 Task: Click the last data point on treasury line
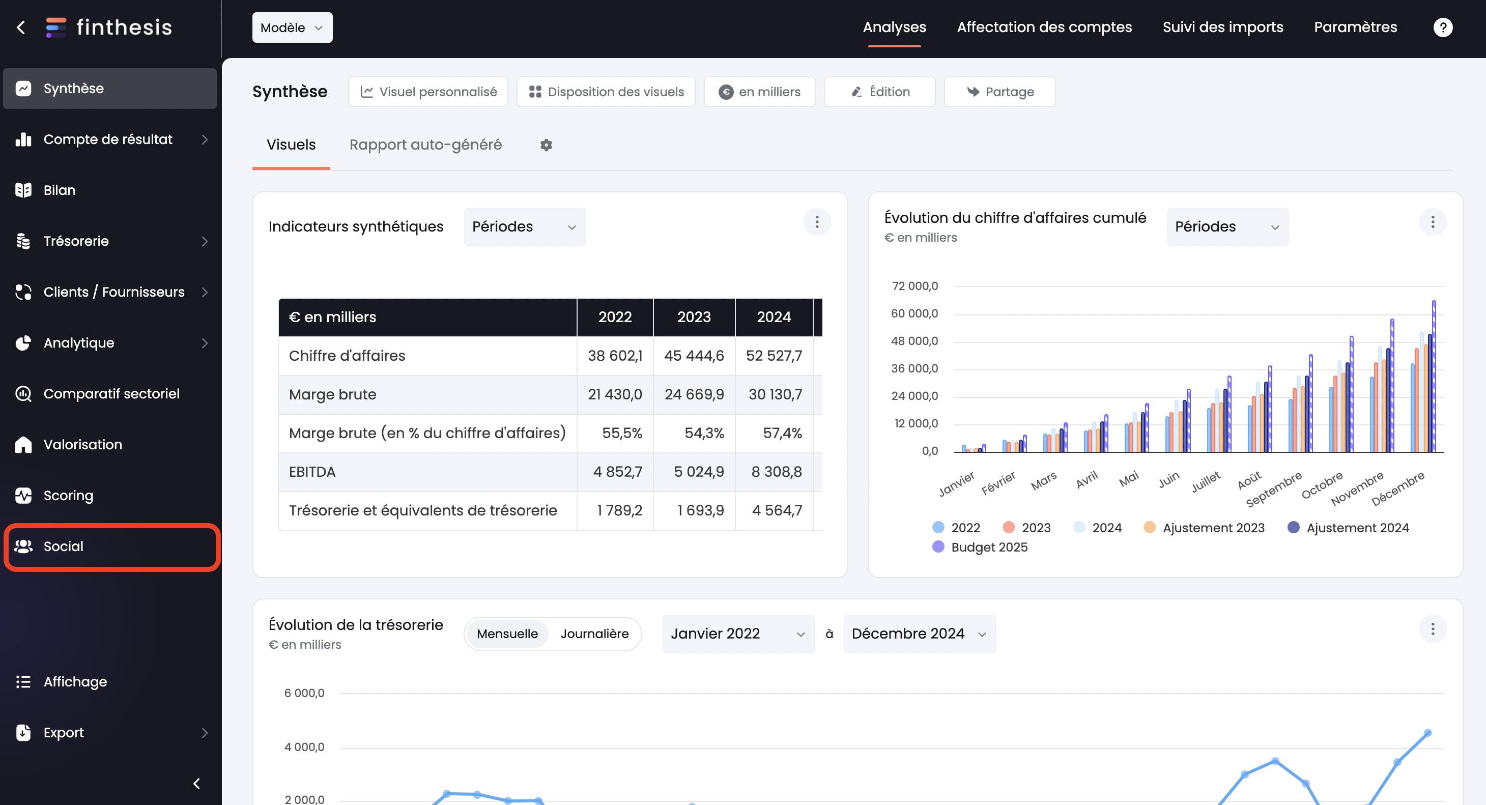click(x=1427, y=733)
